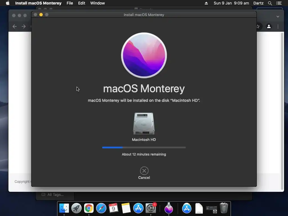Open System Preferences from the Dock
This screenshot has width=288, height=216.
pos(151,208)
